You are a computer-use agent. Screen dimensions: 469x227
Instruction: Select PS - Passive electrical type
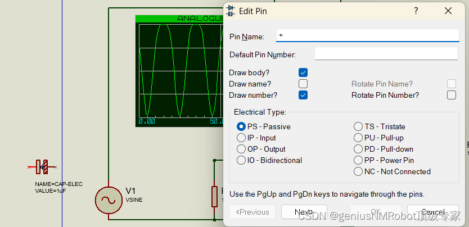[241, 126]
